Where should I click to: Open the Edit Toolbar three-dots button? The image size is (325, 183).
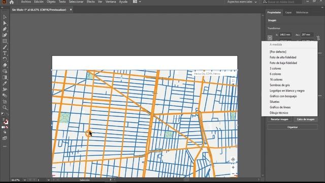[x=5, y=146]
